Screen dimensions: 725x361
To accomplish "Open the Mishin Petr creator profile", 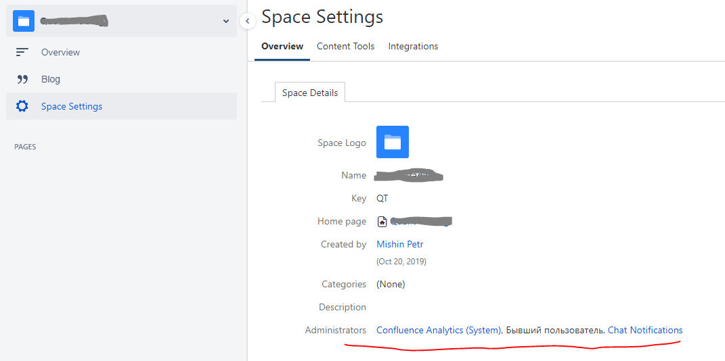I will 400,244.
